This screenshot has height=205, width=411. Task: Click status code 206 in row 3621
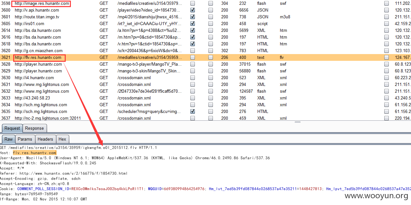tap(225, 58)
